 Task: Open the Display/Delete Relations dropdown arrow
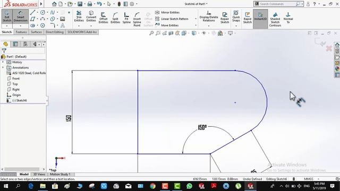click(x=209, y=26)
